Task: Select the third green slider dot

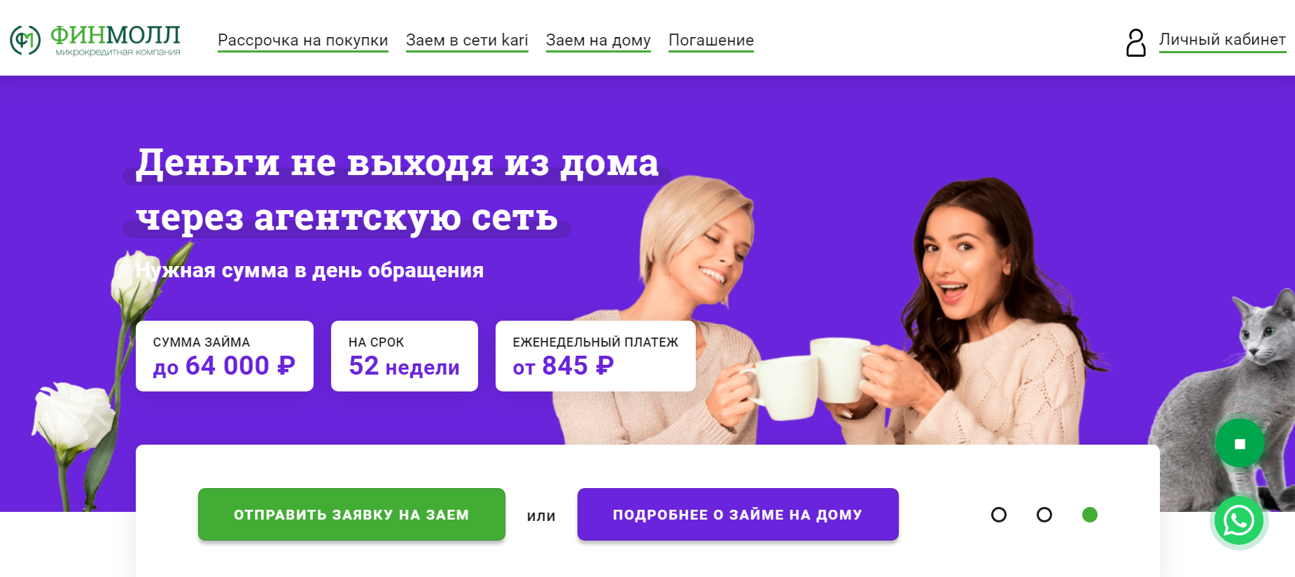Action: pyautogui.click(x=1090, y=515)
